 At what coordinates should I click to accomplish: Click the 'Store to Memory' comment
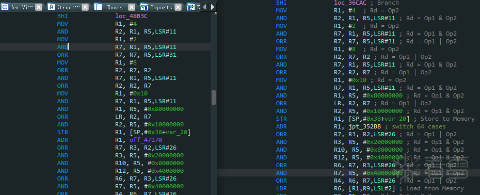[447, 119]
